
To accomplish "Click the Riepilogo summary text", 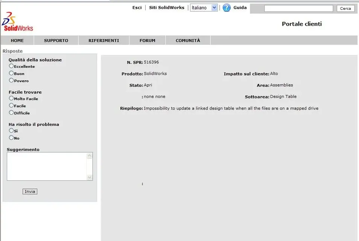I will [231, 108].
